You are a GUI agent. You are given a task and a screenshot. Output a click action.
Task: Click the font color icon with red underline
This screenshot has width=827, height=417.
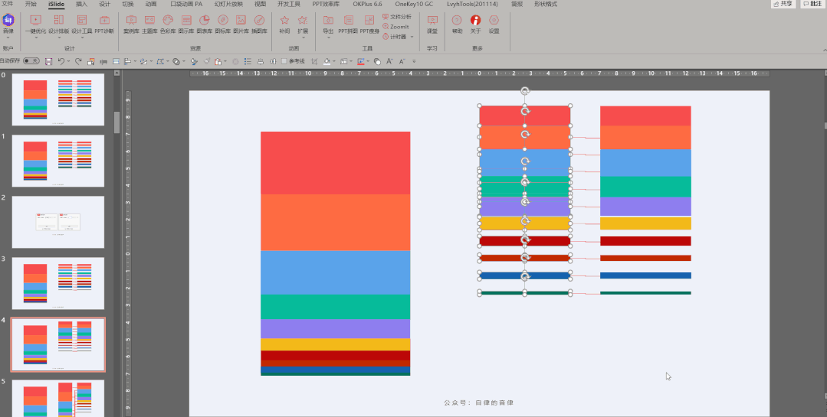361,62
